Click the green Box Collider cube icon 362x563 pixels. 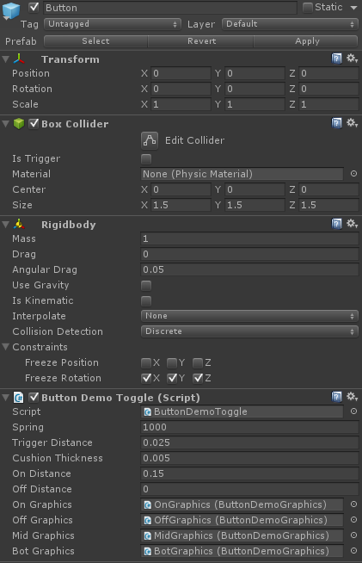(19, 124)
